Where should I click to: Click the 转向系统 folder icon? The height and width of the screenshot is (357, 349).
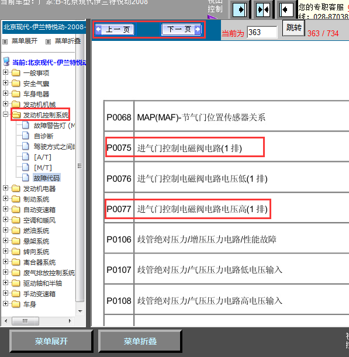16,252
